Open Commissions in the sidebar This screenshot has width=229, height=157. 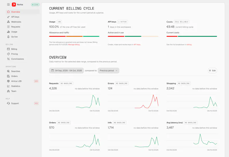click(x=23, y=59)
